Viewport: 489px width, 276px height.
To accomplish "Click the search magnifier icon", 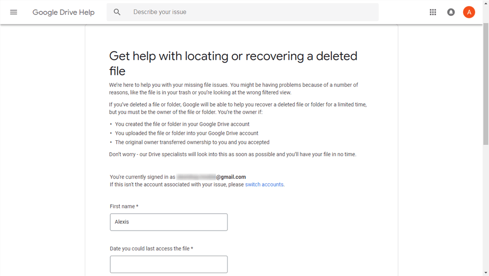I will (x=117, y=12).
